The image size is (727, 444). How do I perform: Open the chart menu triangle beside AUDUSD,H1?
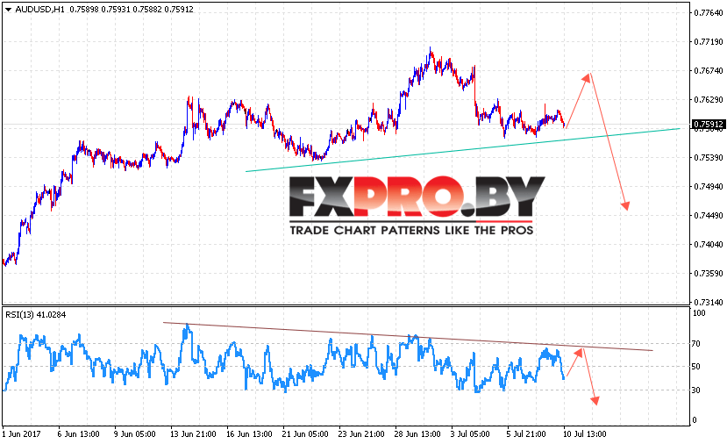point(8,10)
